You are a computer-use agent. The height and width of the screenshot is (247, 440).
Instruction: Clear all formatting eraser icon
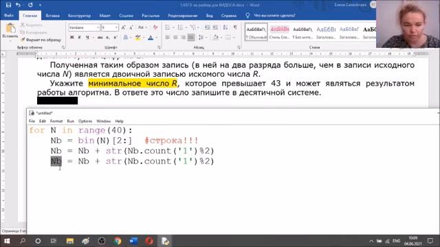[155, 27]
